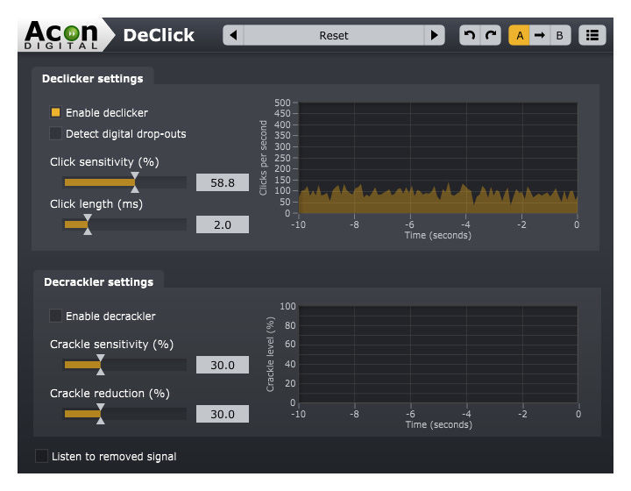
Task: Tick Listen to removed signal
Action: (41, 456)
